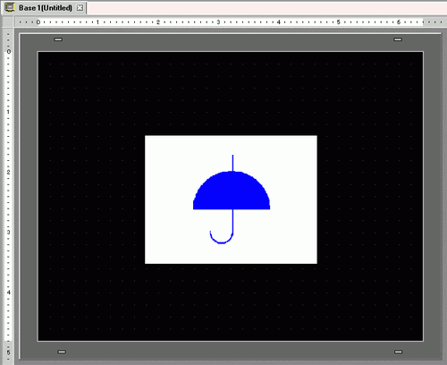Close the Base 1(Untitled) tab

pyautogui.click(x=80, y=8)
